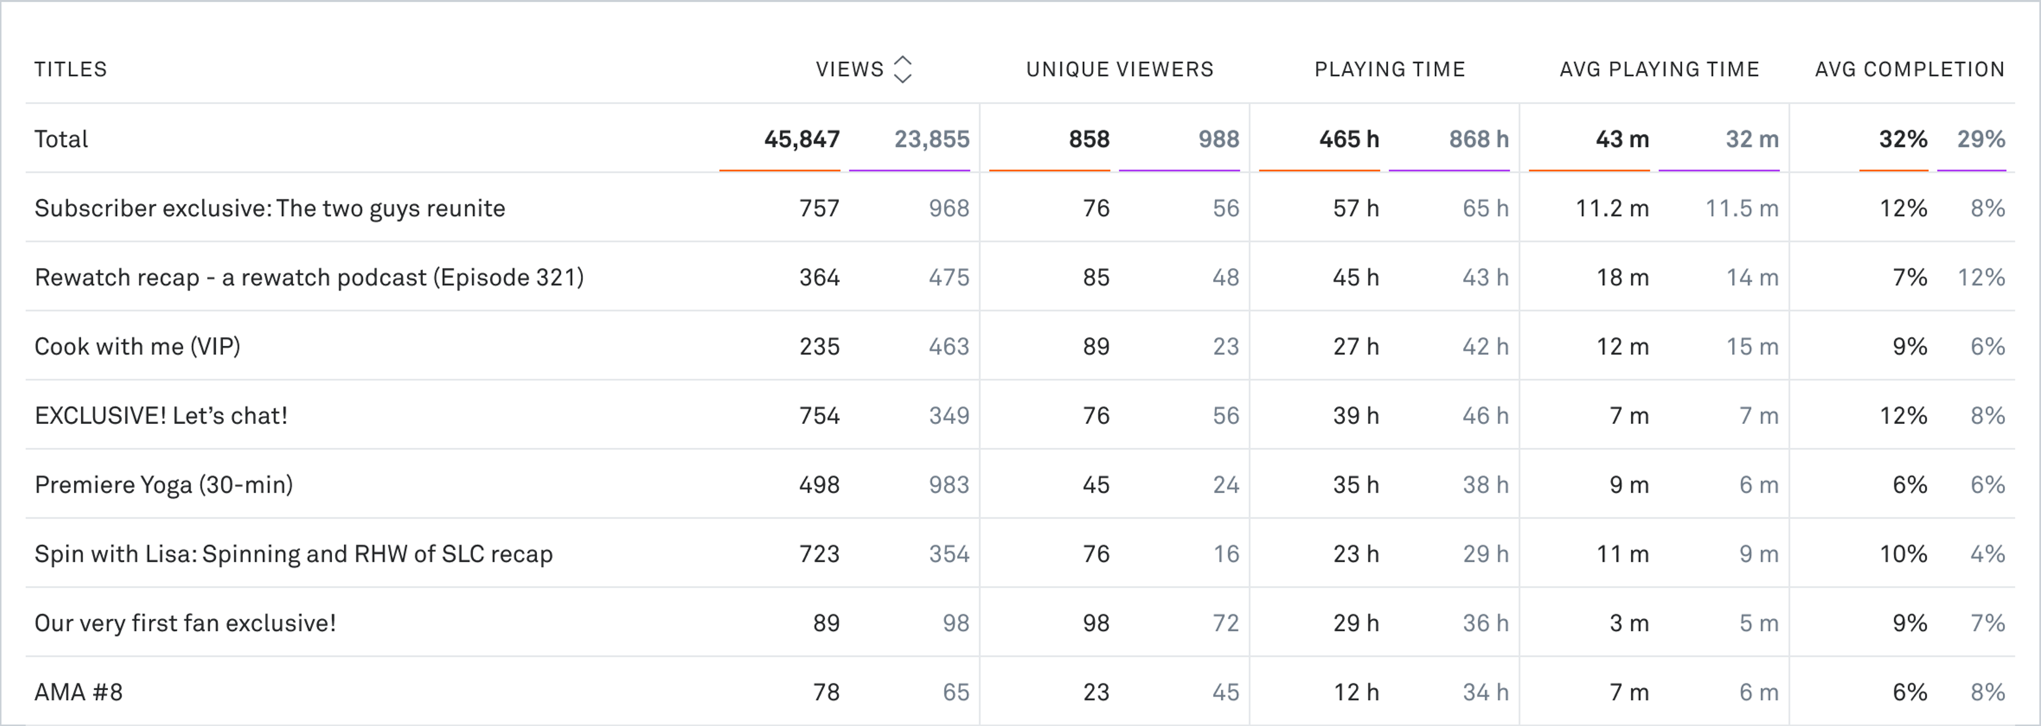The width and height of the screenshot is (2041, 726).
Task: Click the Total row label
Action: coord(61,139)
